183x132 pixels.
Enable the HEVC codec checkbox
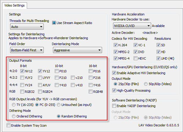(x=135, y=58)
